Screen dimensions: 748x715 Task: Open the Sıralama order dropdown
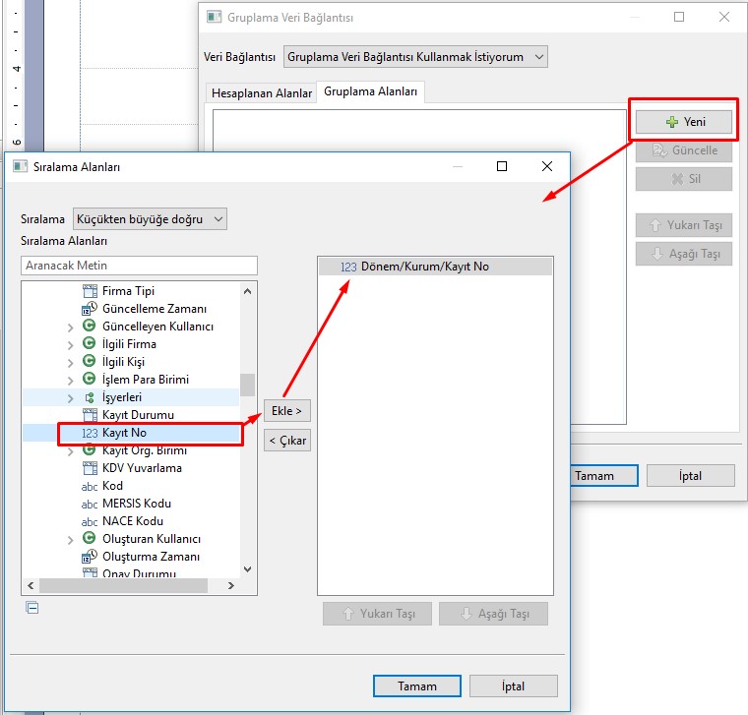[x=150, y=218]
